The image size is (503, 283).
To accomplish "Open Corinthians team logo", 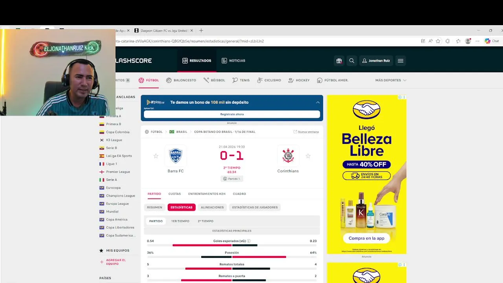I will point(288,156).
